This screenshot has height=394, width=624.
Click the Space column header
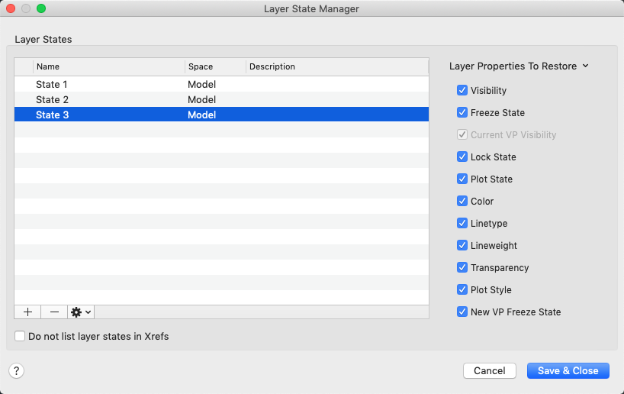click(x=215, y=66)
